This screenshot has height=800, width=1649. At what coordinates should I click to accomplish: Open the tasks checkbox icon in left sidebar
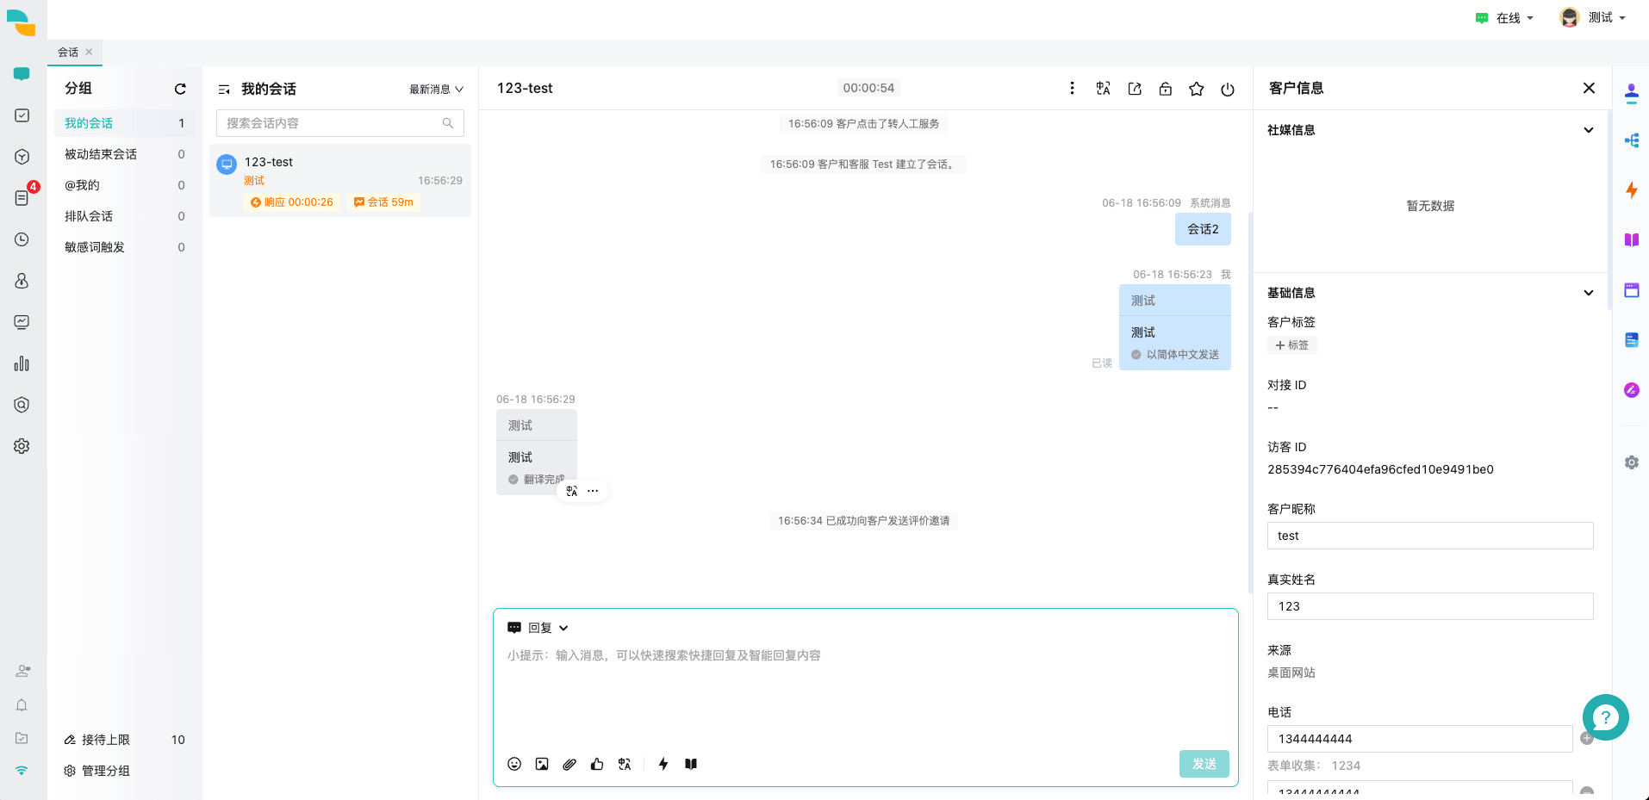22,115
